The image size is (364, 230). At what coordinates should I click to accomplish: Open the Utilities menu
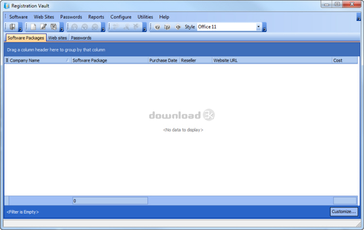(x=145, y=17)
